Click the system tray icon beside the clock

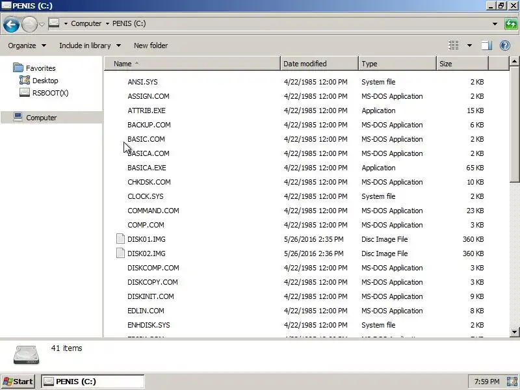[x=512, y=382]
